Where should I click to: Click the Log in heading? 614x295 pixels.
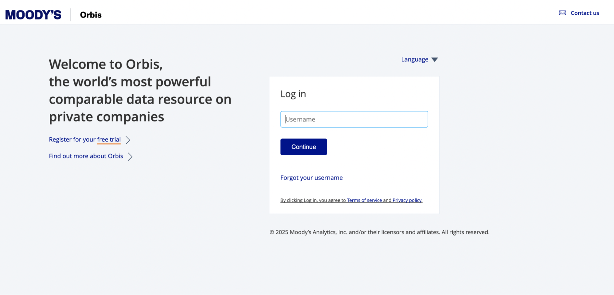(x=293, y=94)
